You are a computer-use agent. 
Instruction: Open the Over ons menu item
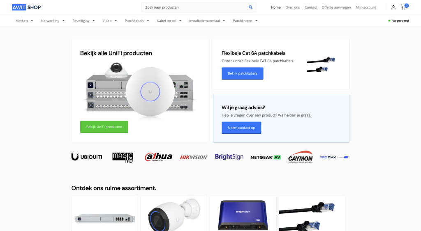pyautogui.click(x=292, y=7)
